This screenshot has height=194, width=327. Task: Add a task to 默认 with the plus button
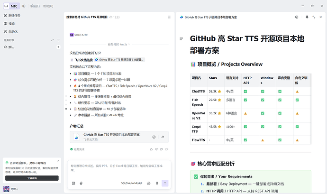(58, 47)
